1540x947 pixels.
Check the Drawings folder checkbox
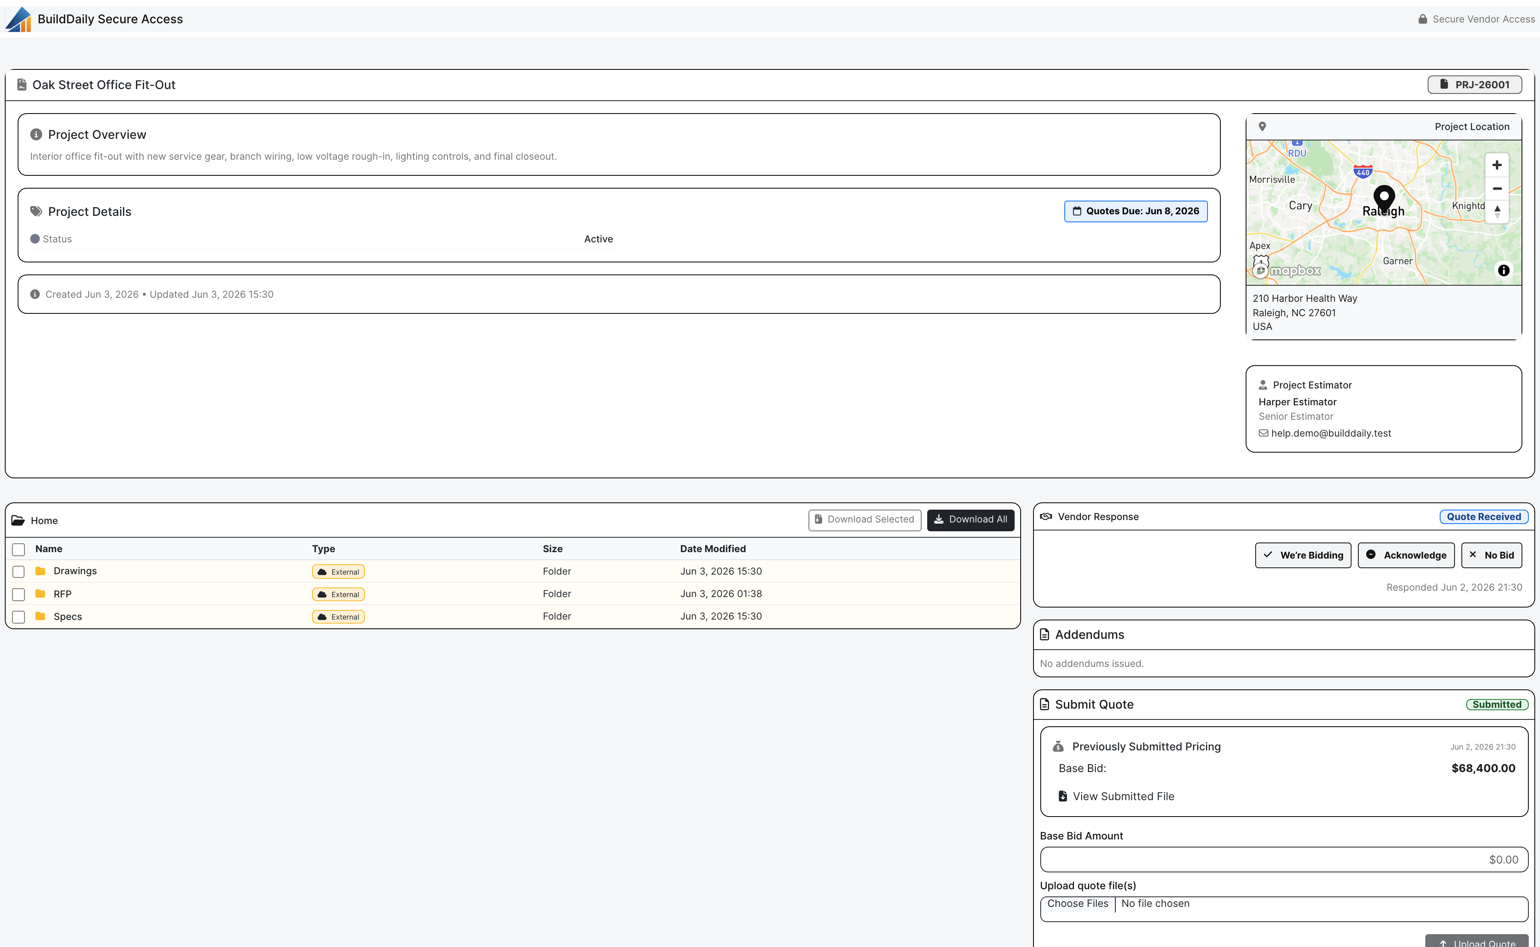click(x=19, y=572)
